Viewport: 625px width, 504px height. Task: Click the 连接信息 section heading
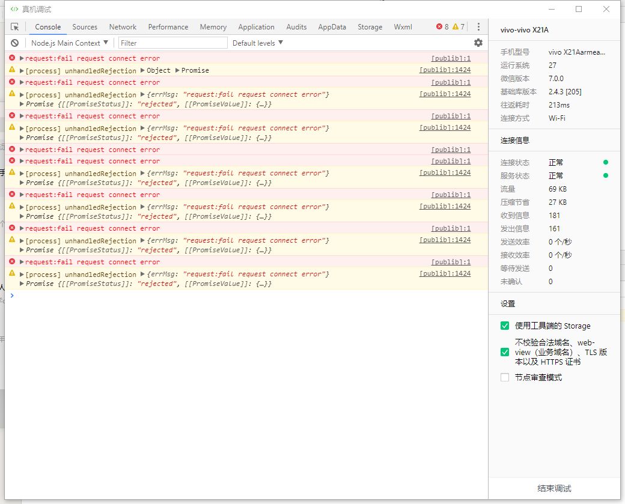click(x=514, y=140)
